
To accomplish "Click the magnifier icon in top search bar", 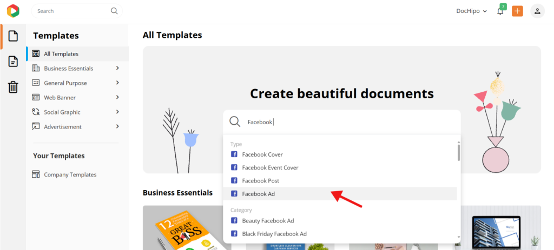I will click(114, 11).
